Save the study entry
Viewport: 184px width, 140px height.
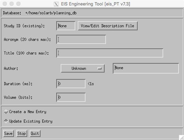pyautogui.click(x=9, y=134)
